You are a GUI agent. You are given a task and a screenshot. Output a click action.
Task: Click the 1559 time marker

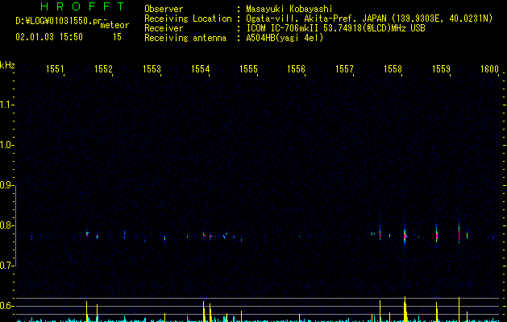click(441, 69)
